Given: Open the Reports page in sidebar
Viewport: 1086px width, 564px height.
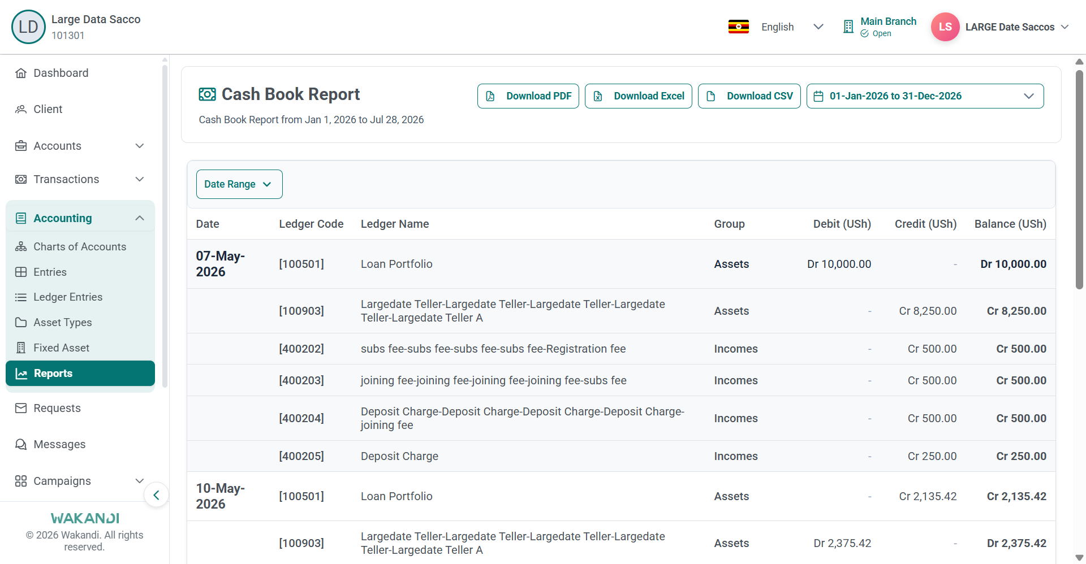Looking at the screenshot, I should point(80,374).
